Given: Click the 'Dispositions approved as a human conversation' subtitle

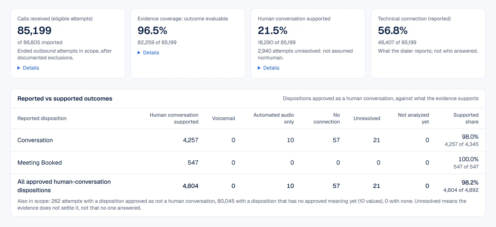Looking at the screenshot, I should (x=381, y=98).
